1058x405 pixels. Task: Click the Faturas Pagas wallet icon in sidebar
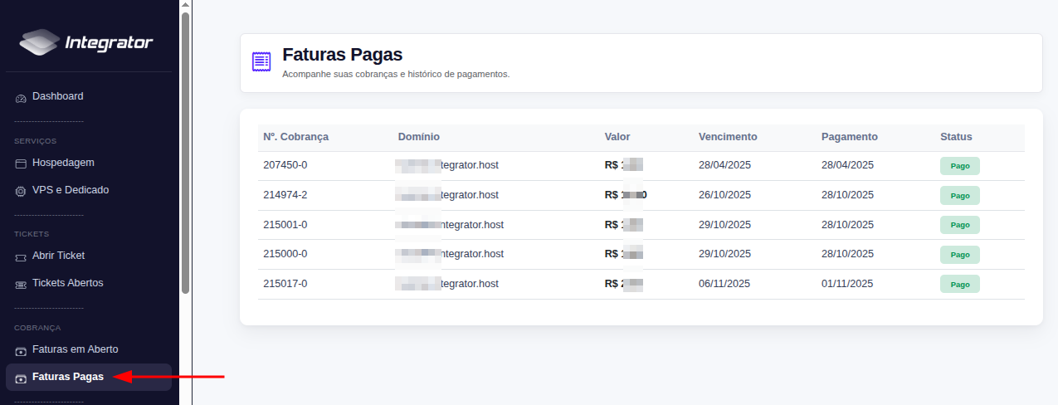tap(21, 378)
